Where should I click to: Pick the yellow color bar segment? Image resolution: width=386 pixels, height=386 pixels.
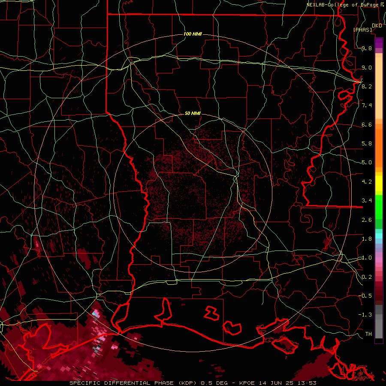pos(379,184)
